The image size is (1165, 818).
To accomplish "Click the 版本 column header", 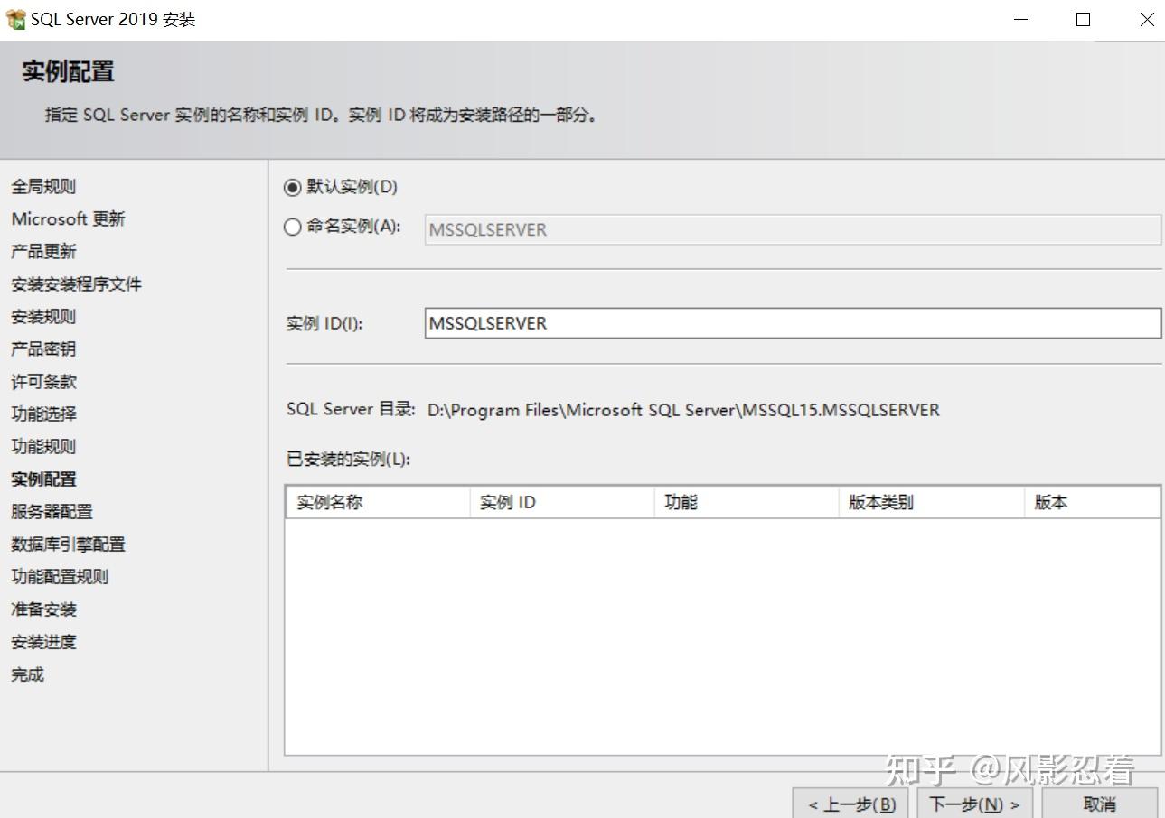I will [1093, 502].
